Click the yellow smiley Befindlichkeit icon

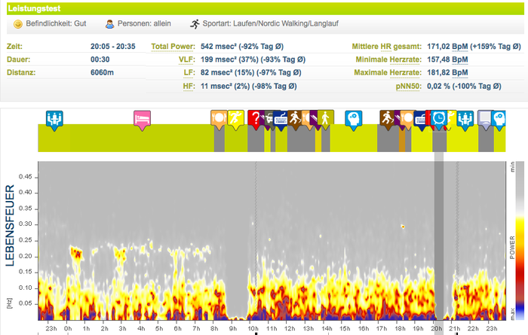click(18, 24)
